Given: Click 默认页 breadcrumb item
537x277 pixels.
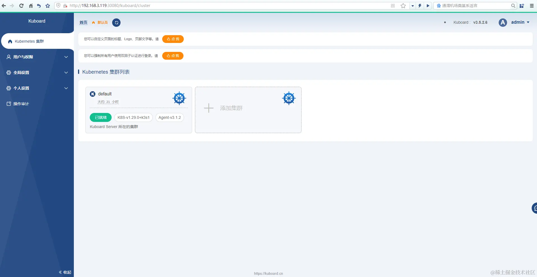Looking at the screenshot, I should 100,23.
